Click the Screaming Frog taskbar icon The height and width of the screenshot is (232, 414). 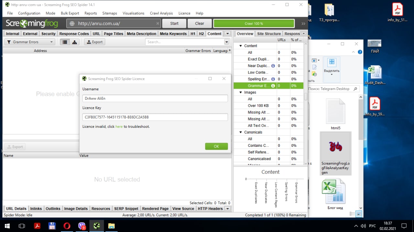(x=97, y=226)
